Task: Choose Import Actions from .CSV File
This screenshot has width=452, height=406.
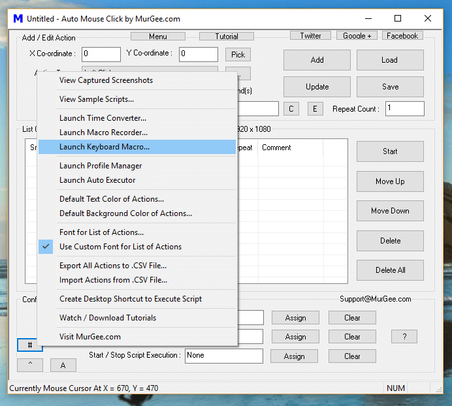Action: pos(137,280)
